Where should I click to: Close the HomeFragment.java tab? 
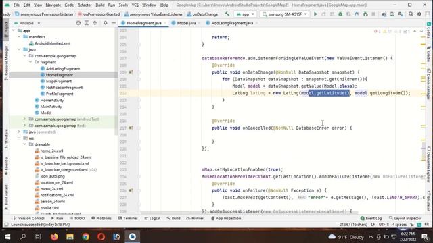(165, 23)
